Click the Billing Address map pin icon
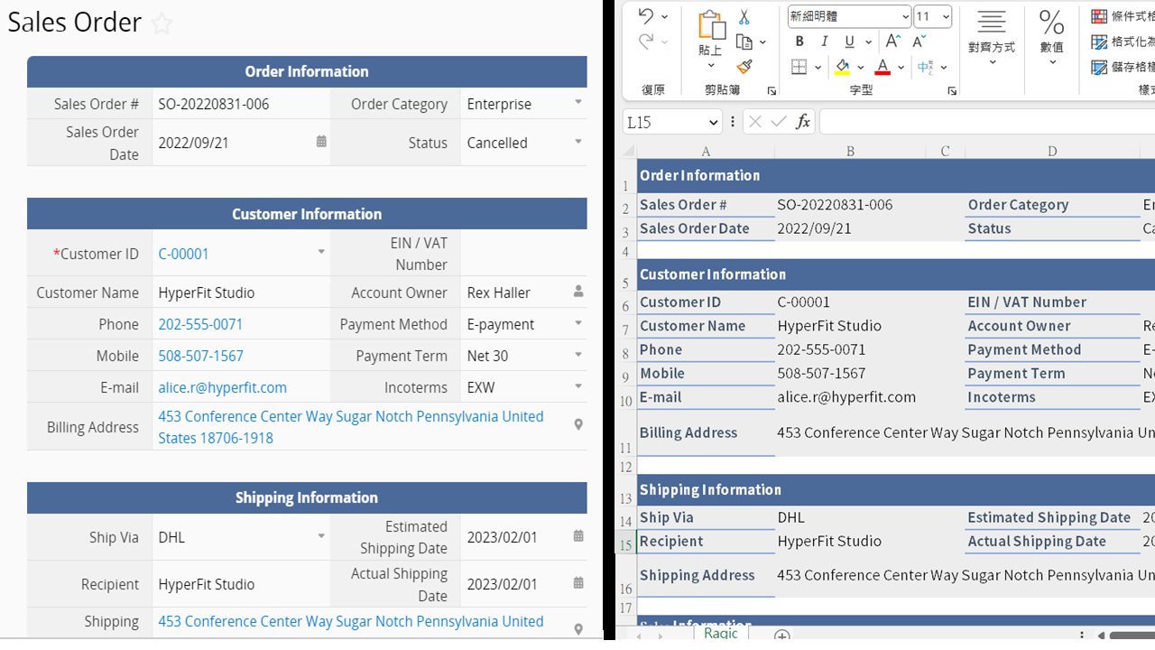The width and height of the screenshot is (1155, 650). [x=578, y=424]
